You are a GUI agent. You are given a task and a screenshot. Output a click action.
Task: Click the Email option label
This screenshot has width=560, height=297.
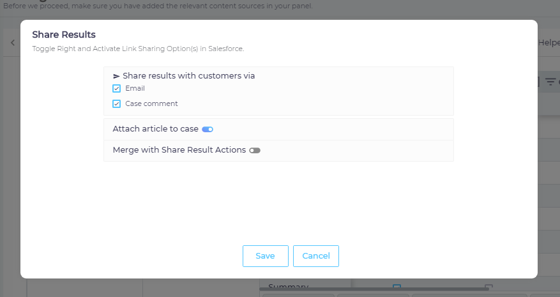135,89
